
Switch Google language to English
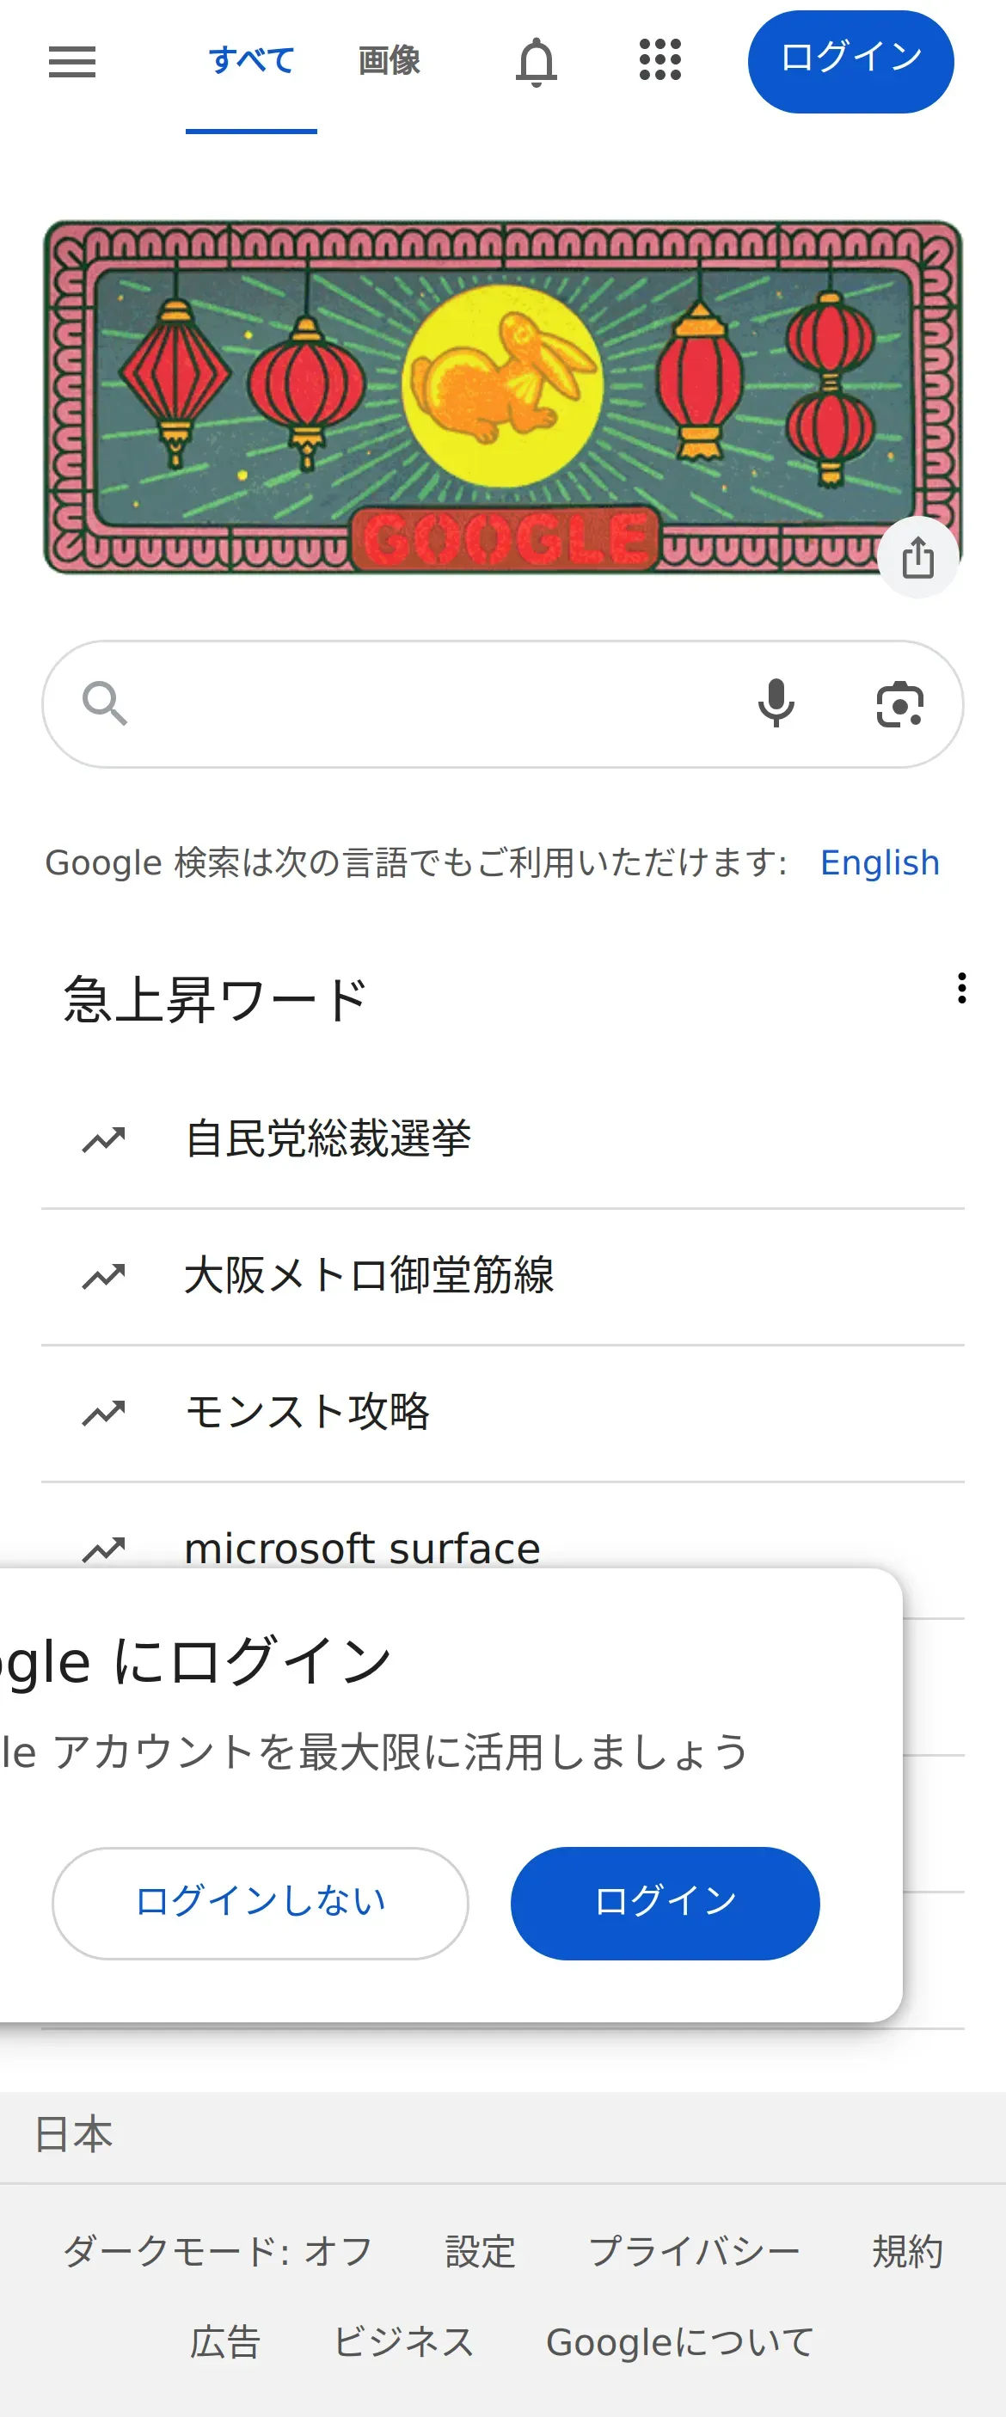click(x=880, y=862)
